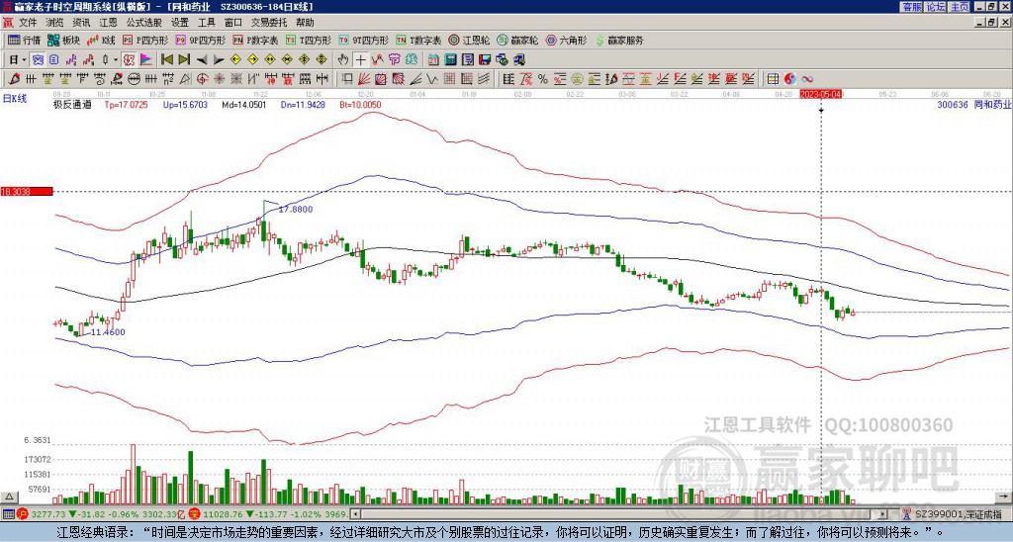Click the black right arrow icon
Viewport: 1013px width, 542px height.
(219, 59)
